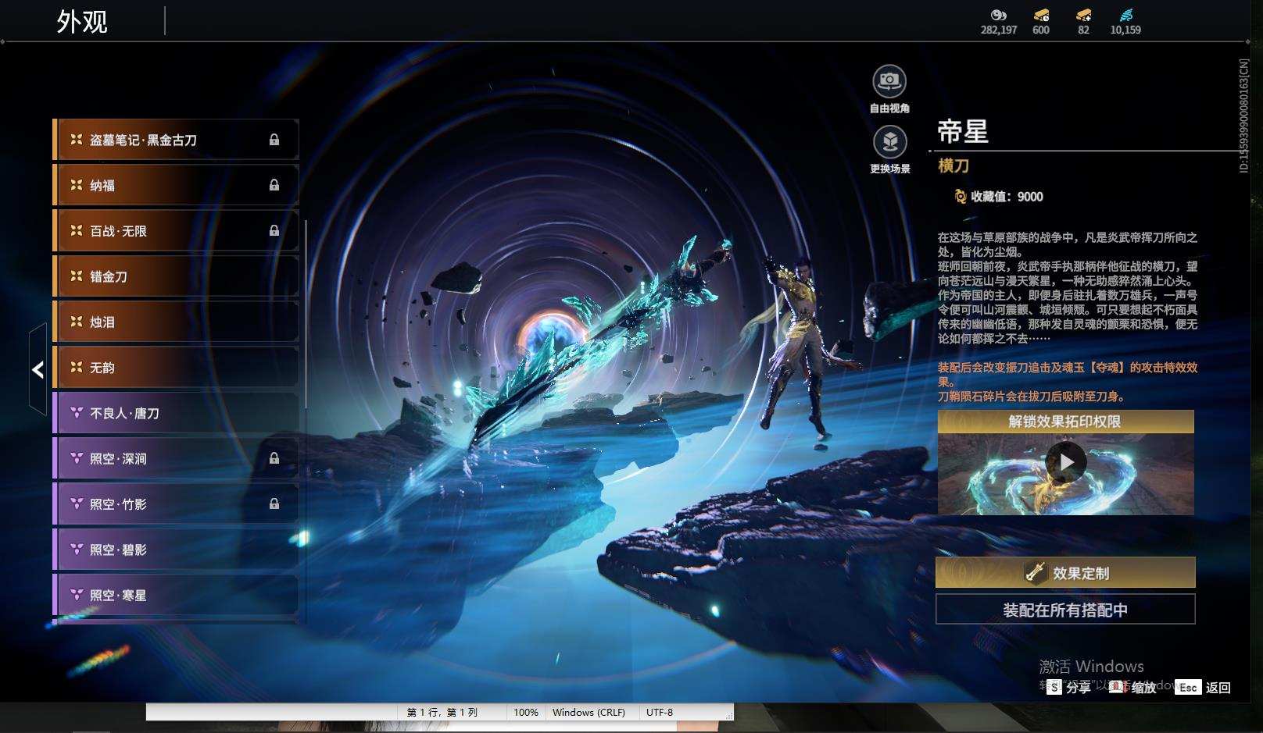Screen dimensions: 1263x733
Task: Choose 照空·寒星 from the skin list
Action: [x=176, y=595]
